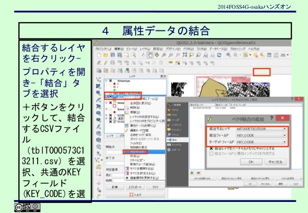The width and height of the screenshot is (308, 213).
Task: Open the Join Field (結合フィールド) dropdown
Action: (x=261, y=135)
